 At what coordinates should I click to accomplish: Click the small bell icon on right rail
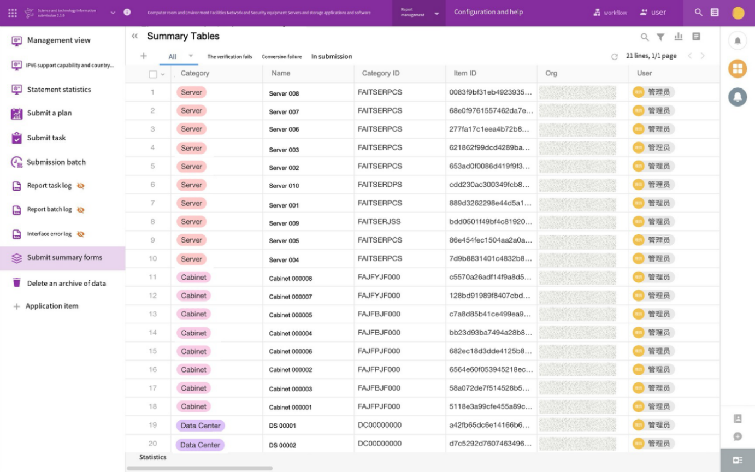coord(738,40)
